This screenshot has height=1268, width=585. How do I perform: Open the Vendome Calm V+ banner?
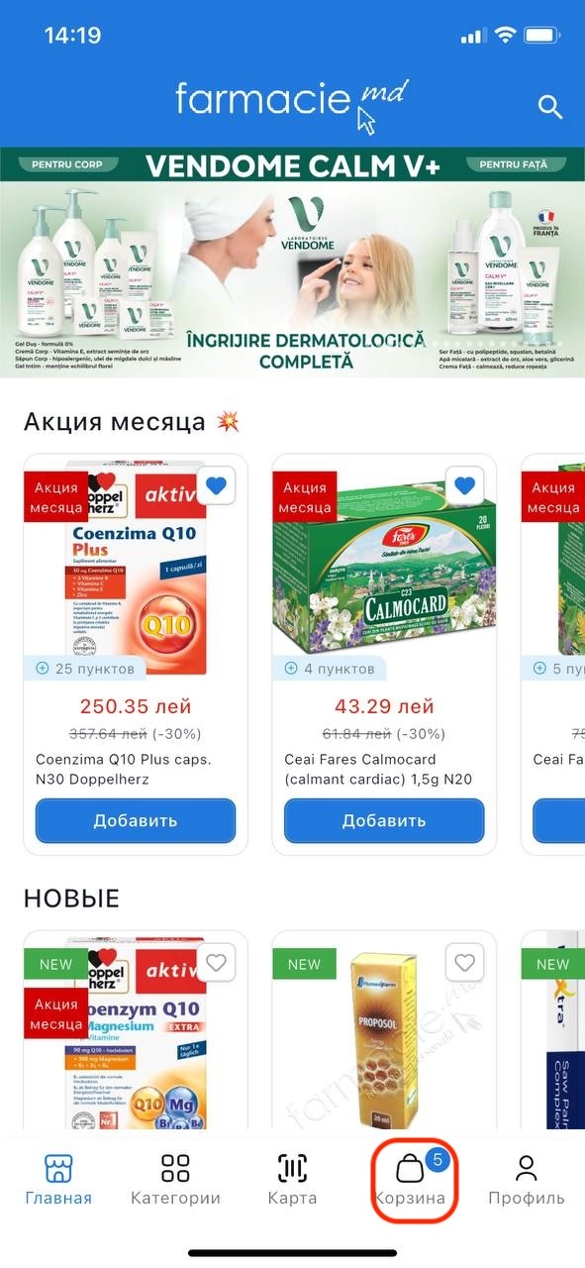pos(292,263)
